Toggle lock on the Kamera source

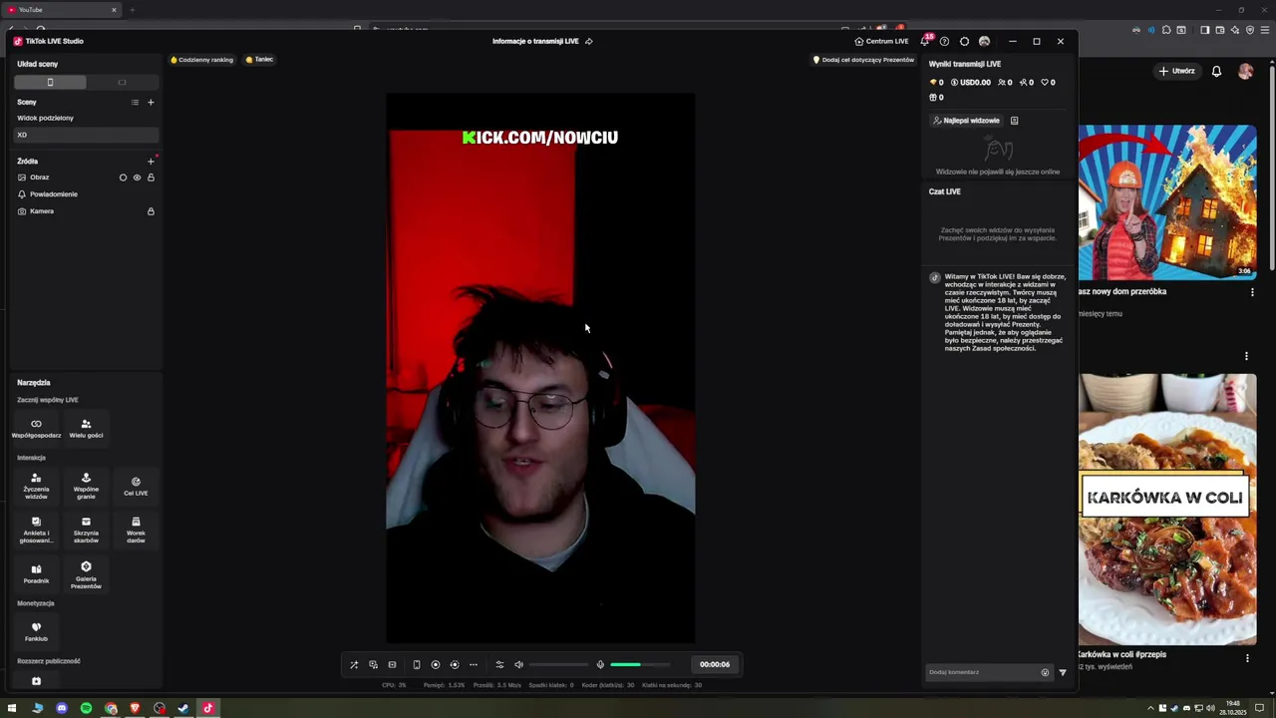[152, 211]
